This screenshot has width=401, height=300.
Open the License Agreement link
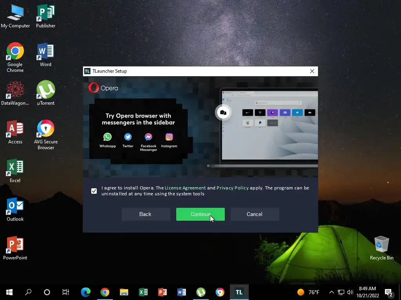click(x=185, y=188)
